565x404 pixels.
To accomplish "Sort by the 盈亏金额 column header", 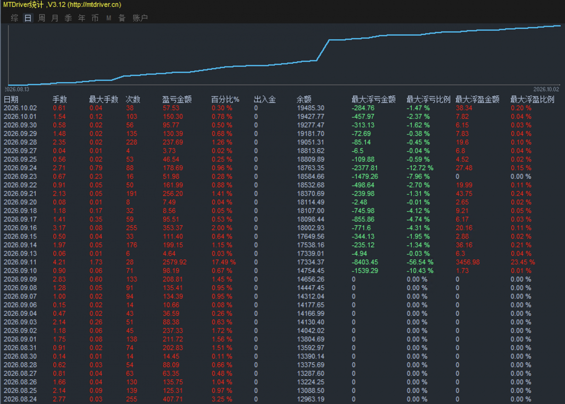I will (177, 99).
